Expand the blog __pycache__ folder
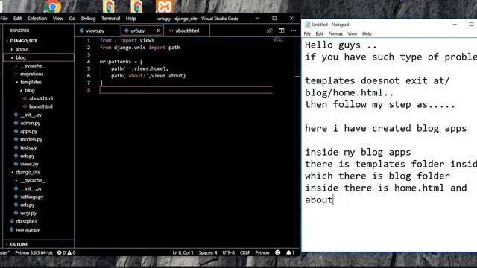 [x=33, y=66]
